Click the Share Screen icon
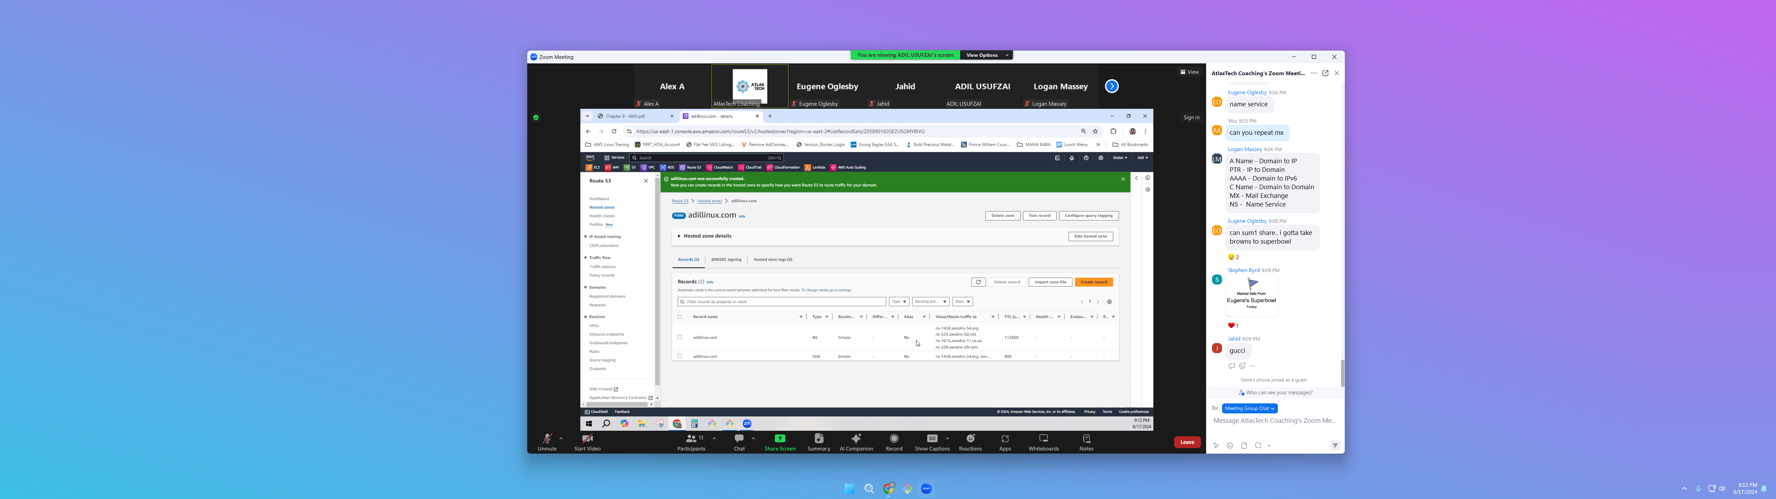The image size is (1776, 499). (x=780, y=438)
